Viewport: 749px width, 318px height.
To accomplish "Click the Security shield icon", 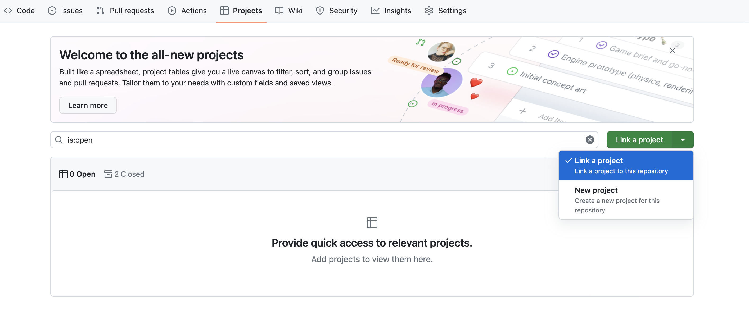I will [320, 11].
